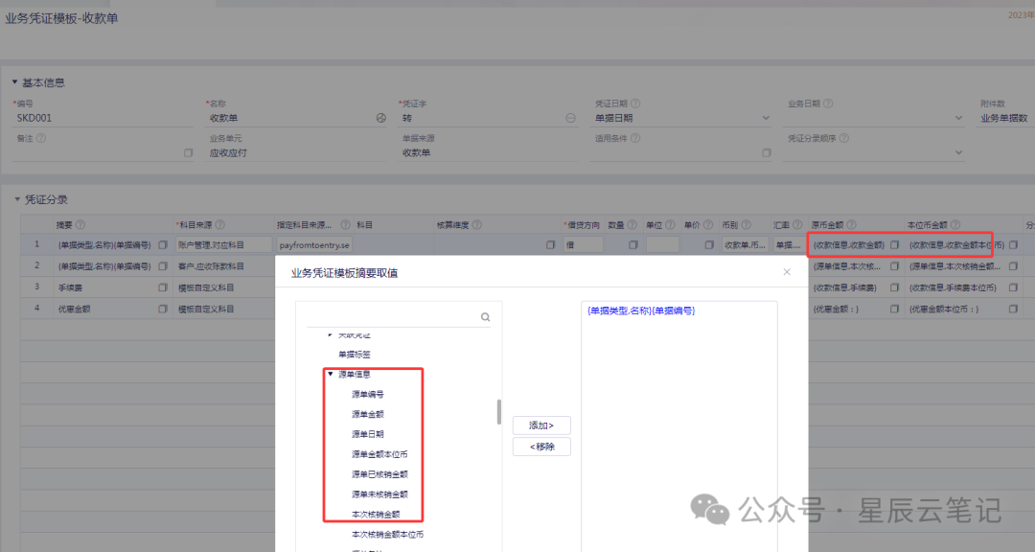Click the help icon next to 业务日期
This screenshot has width=1035, height=552.
(x=828, y=103)
